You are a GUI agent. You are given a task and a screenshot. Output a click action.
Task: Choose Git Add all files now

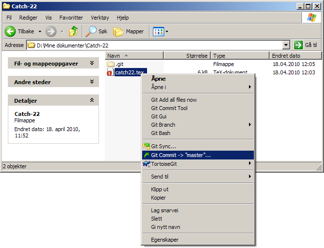[x=198, y=100]
